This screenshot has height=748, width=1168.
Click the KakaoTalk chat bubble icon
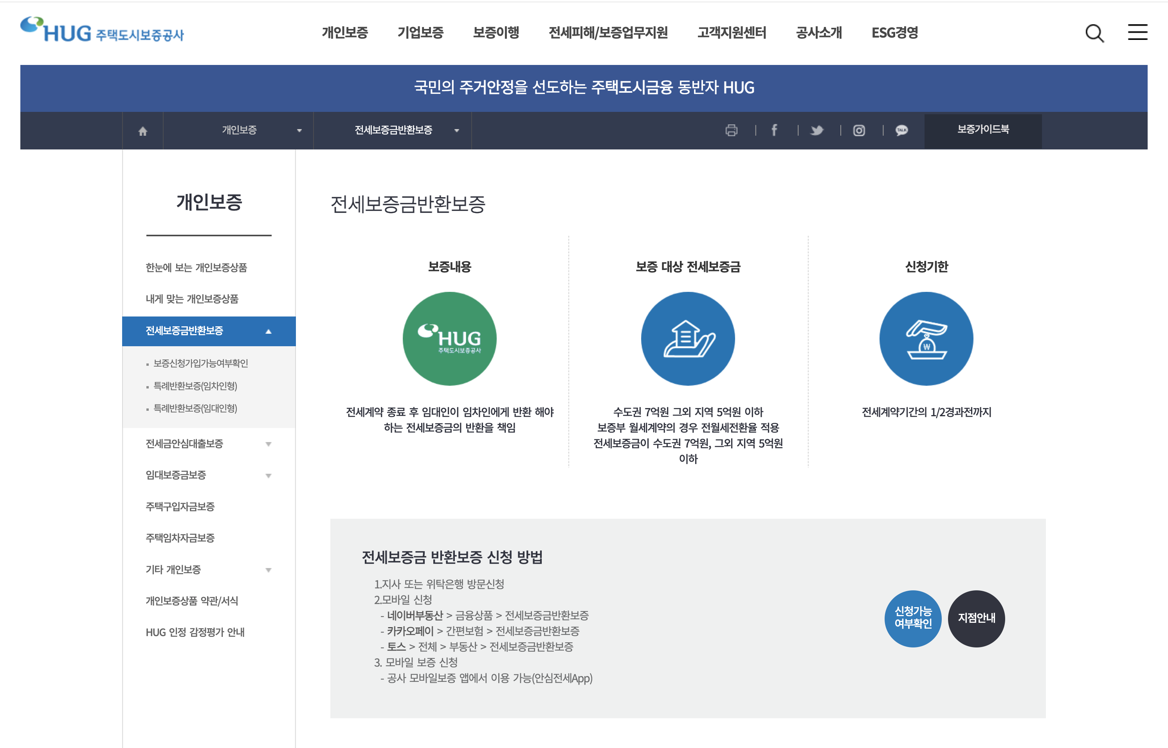click(x=902, y=130)
